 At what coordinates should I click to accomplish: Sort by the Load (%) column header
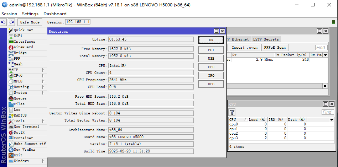click(258, 119)
